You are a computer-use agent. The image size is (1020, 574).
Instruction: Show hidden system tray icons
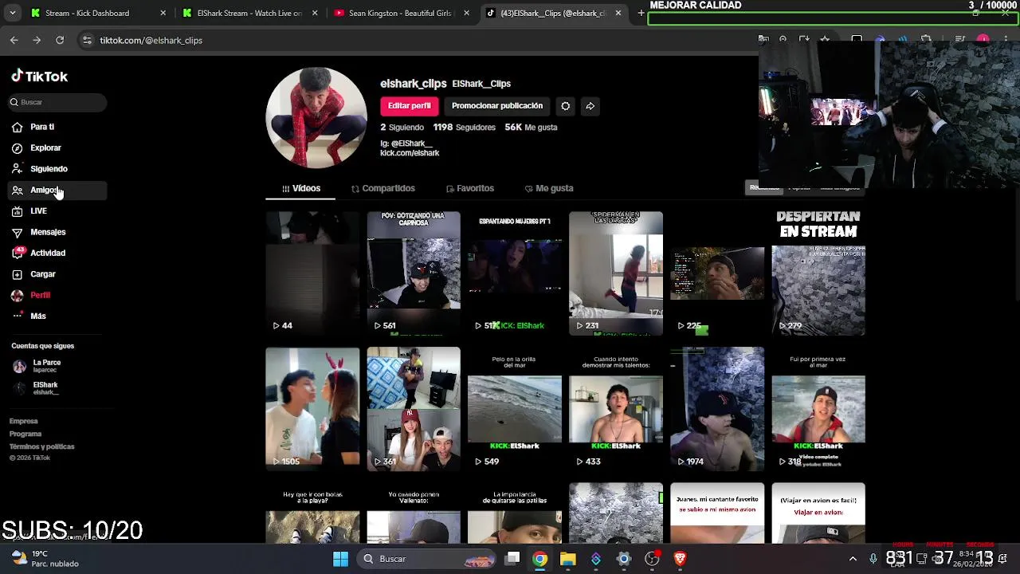click(853, 559)
